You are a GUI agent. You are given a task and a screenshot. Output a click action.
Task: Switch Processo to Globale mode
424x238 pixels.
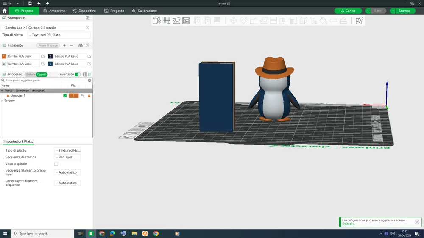pos(30,74)
